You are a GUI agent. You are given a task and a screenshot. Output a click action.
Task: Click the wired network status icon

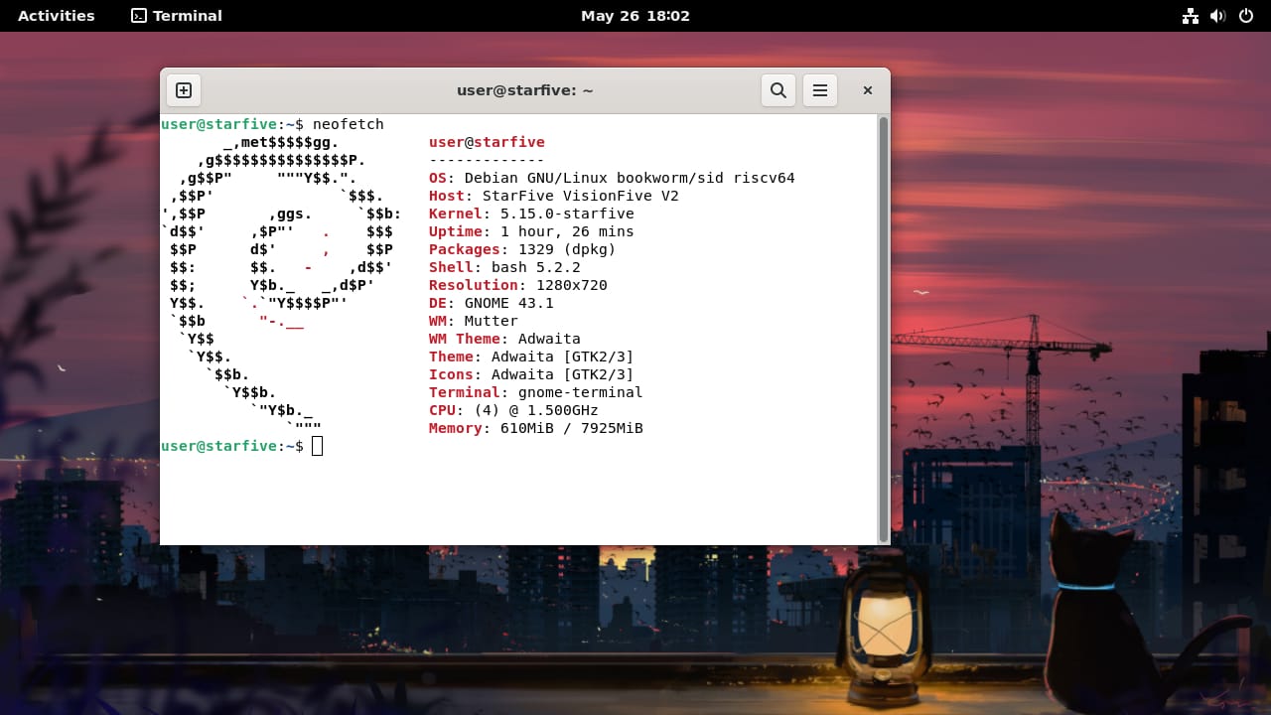tap(1190, 16)
